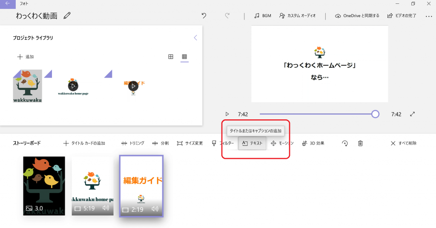Click ビデオの完了 to export video

tap(402, 16)
